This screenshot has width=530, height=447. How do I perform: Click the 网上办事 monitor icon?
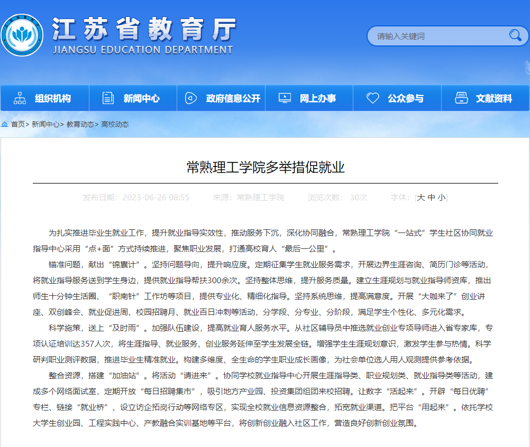pyautogui.click(x=285, y=98)
